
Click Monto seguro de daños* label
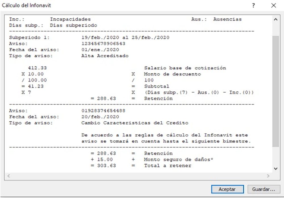(179, 159)
